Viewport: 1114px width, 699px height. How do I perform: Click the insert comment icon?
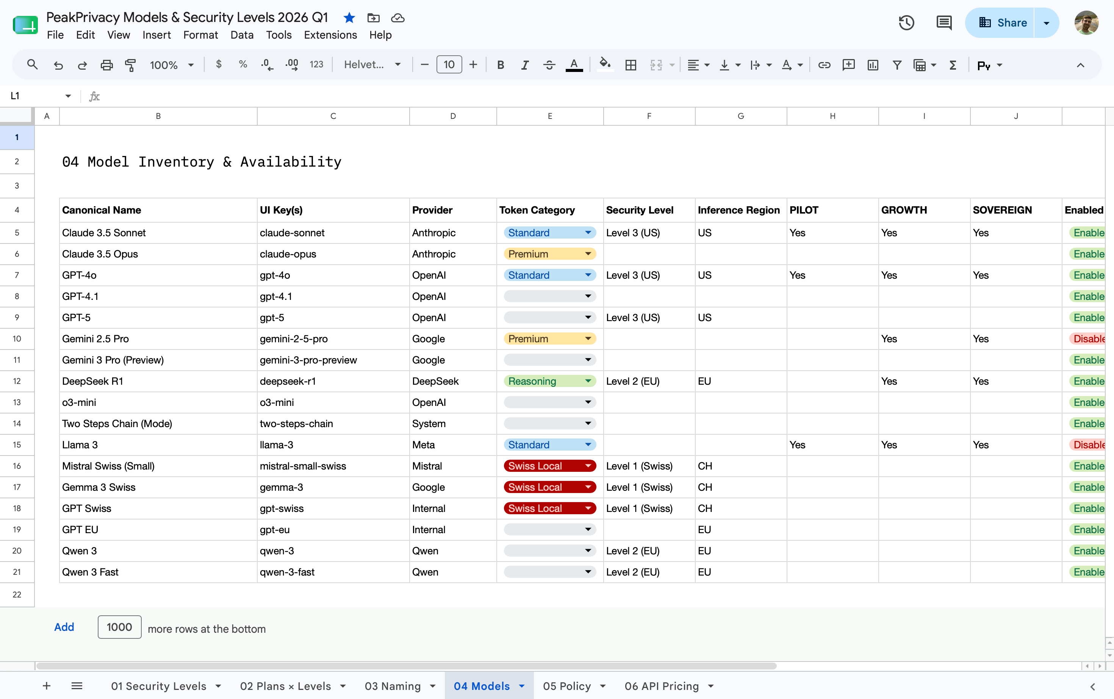[x=848, y=65]
